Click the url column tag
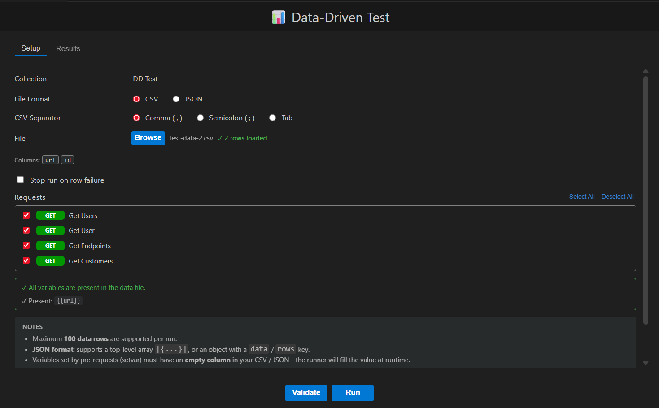 (x=50, y=160)
